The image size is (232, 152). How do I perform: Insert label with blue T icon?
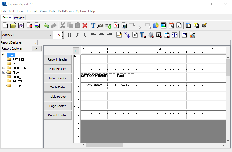93,25
